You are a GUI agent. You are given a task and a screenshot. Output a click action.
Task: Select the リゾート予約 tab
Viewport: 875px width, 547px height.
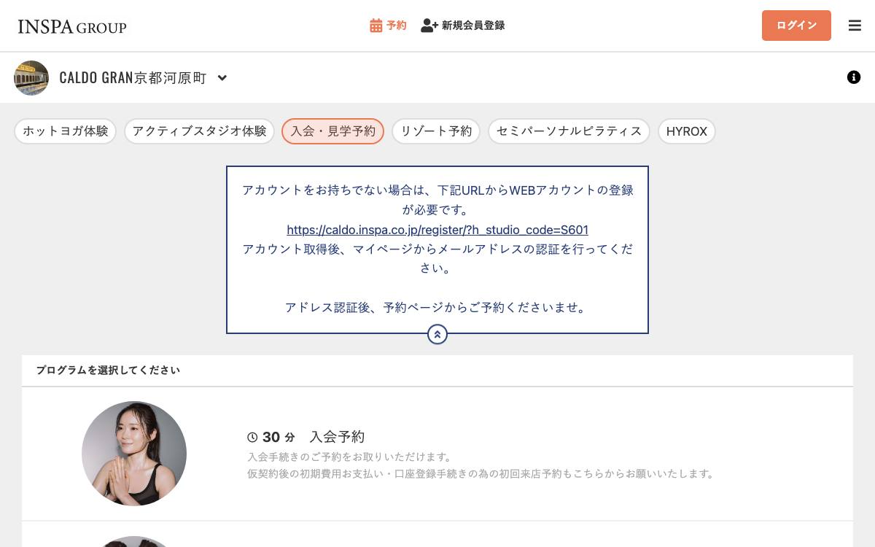pyautogui.click(x=436, y=131)
